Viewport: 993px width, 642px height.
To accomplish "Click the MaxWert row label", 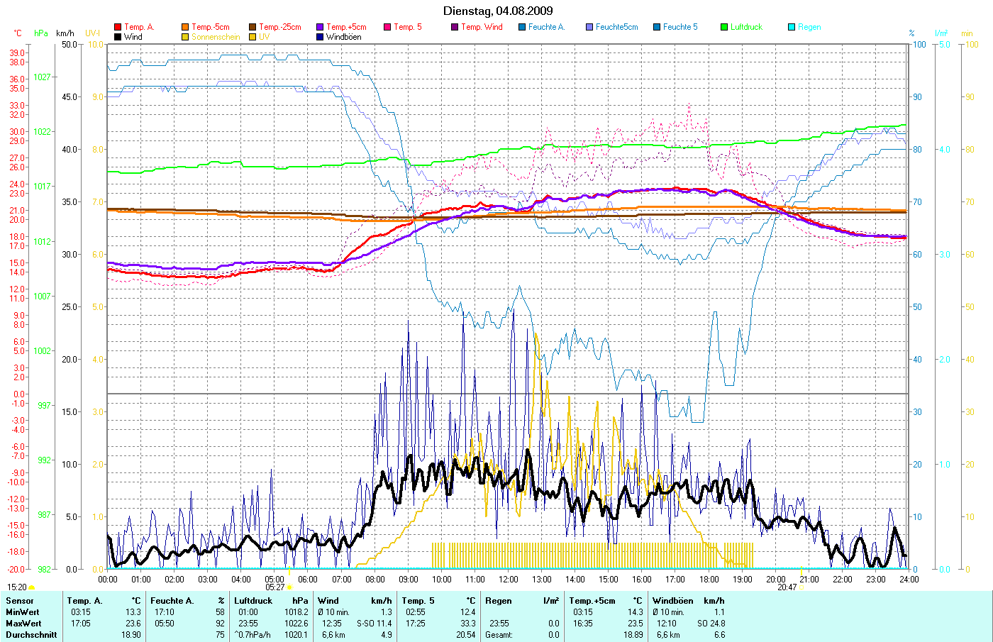I will click(23, 624).
